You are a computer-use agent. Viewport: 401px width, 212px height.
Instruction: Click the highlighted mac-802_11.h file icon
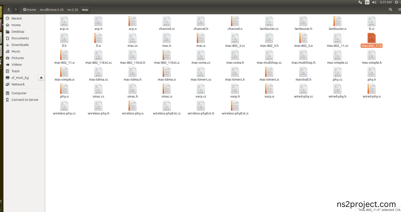click(x=372, y=38)
